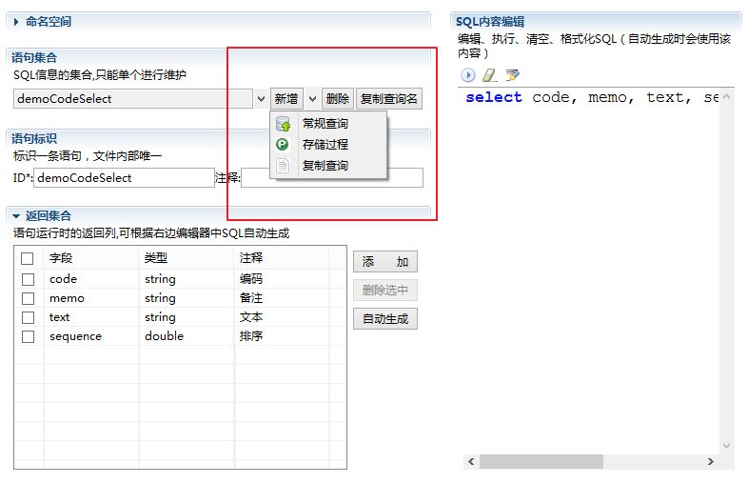Viewport: 748px width, 483px height.
Task: Expand the 命名空间 section
Action: [16, 22]
